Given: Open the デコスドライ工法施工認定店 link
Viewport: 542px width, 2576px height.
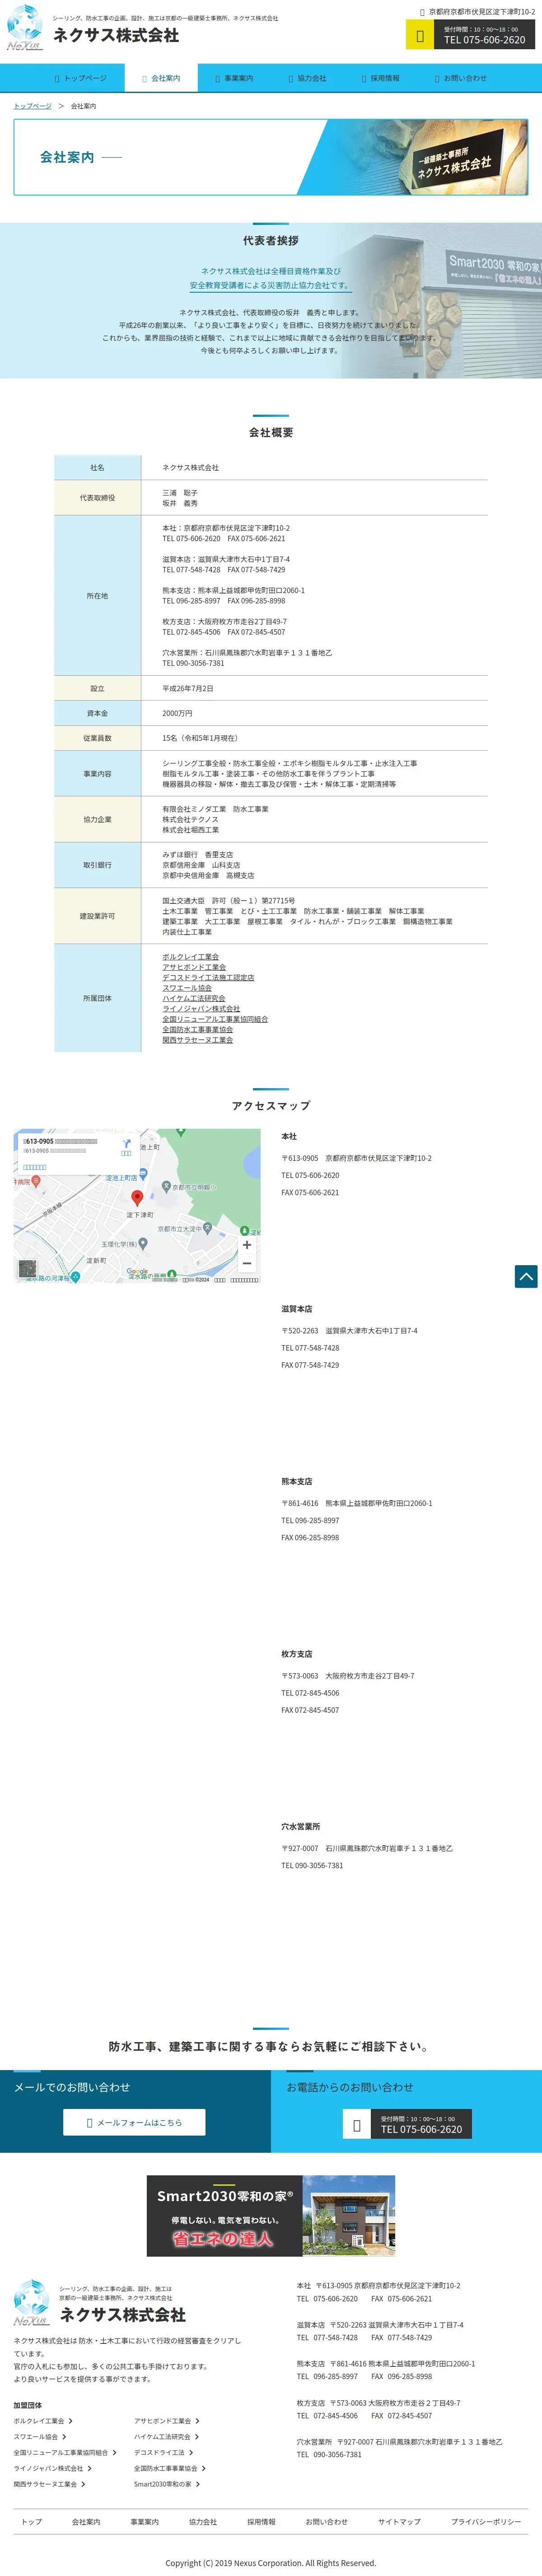Looking at the screenshot, I should [208, 977].
